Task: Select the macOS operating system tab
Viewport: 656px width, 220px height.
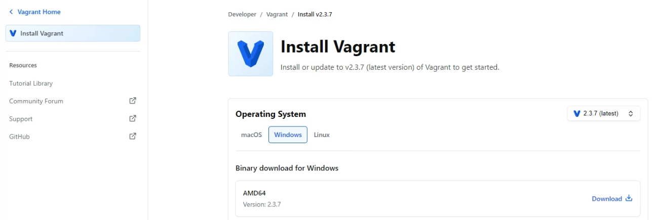Action: (x=251, y=135)
